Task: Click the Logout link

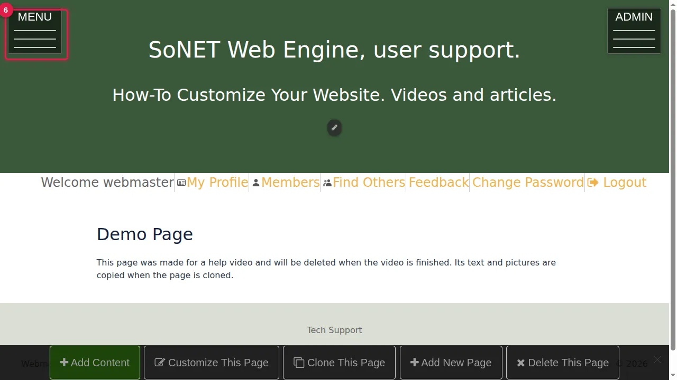Action: coord(617,183)
